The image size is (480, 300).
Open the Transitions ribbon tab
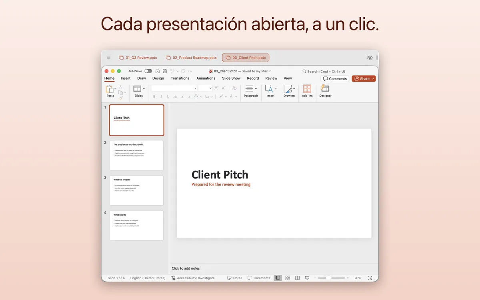coord(180,78)
